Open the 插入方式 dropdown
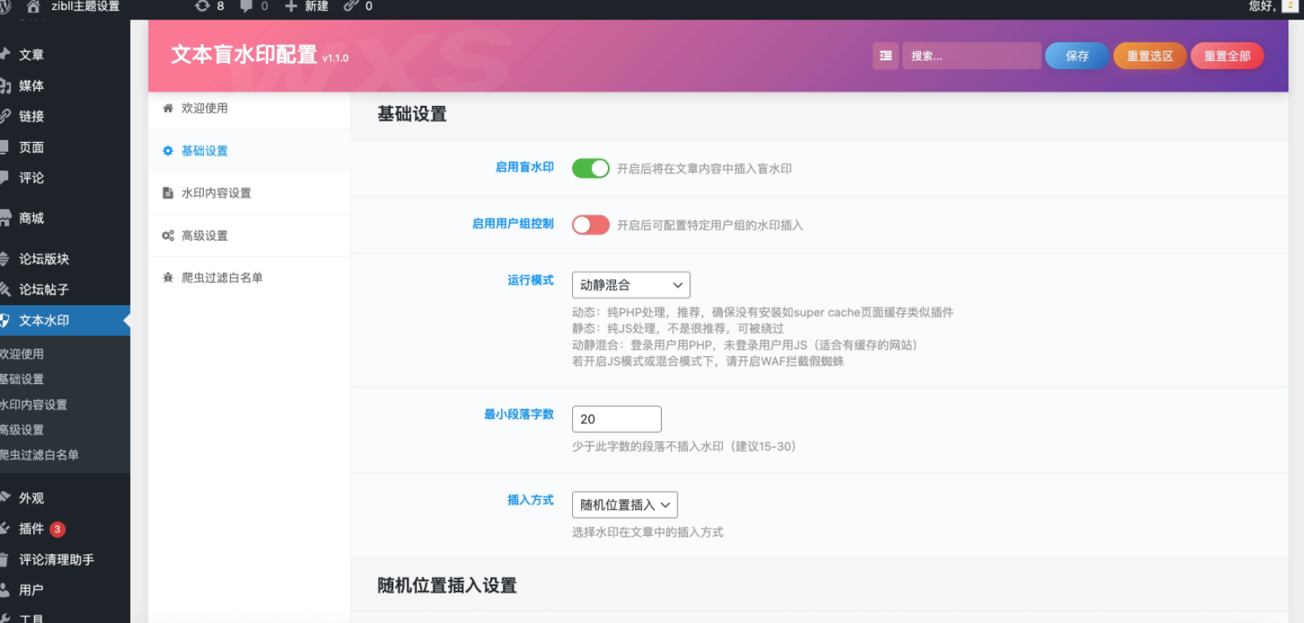 point(624,505)
